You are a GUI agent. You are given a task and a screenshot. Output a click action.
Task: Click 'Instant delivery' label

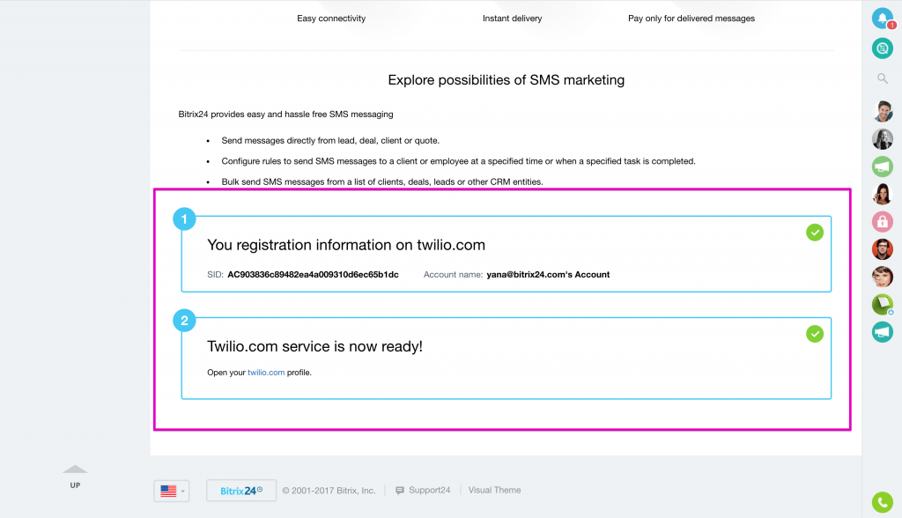coord(512,18)
